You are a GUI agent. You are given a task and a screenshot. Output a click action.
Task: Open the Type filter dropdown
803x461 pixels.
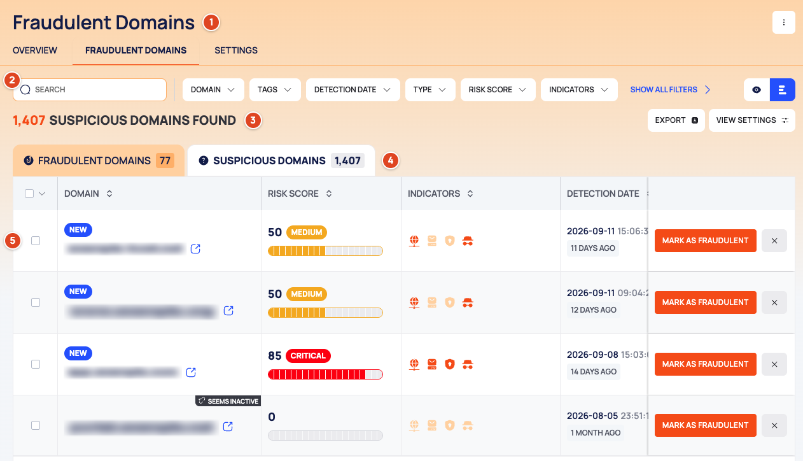pyautogui.click(x=430, y=90)
